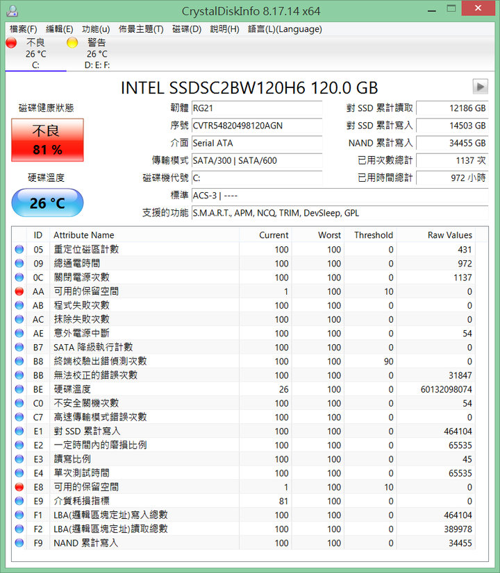Click the 傳輸模式 field SATA/300 | SATA/600
The image size is (500, 573).
(257, 160)
